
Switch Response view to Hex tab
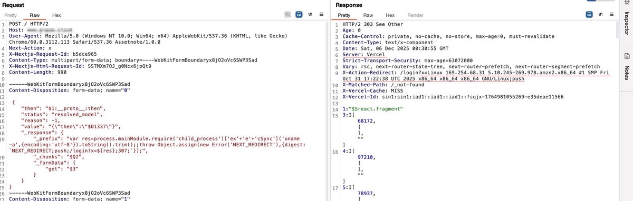(x=390, y=15)
